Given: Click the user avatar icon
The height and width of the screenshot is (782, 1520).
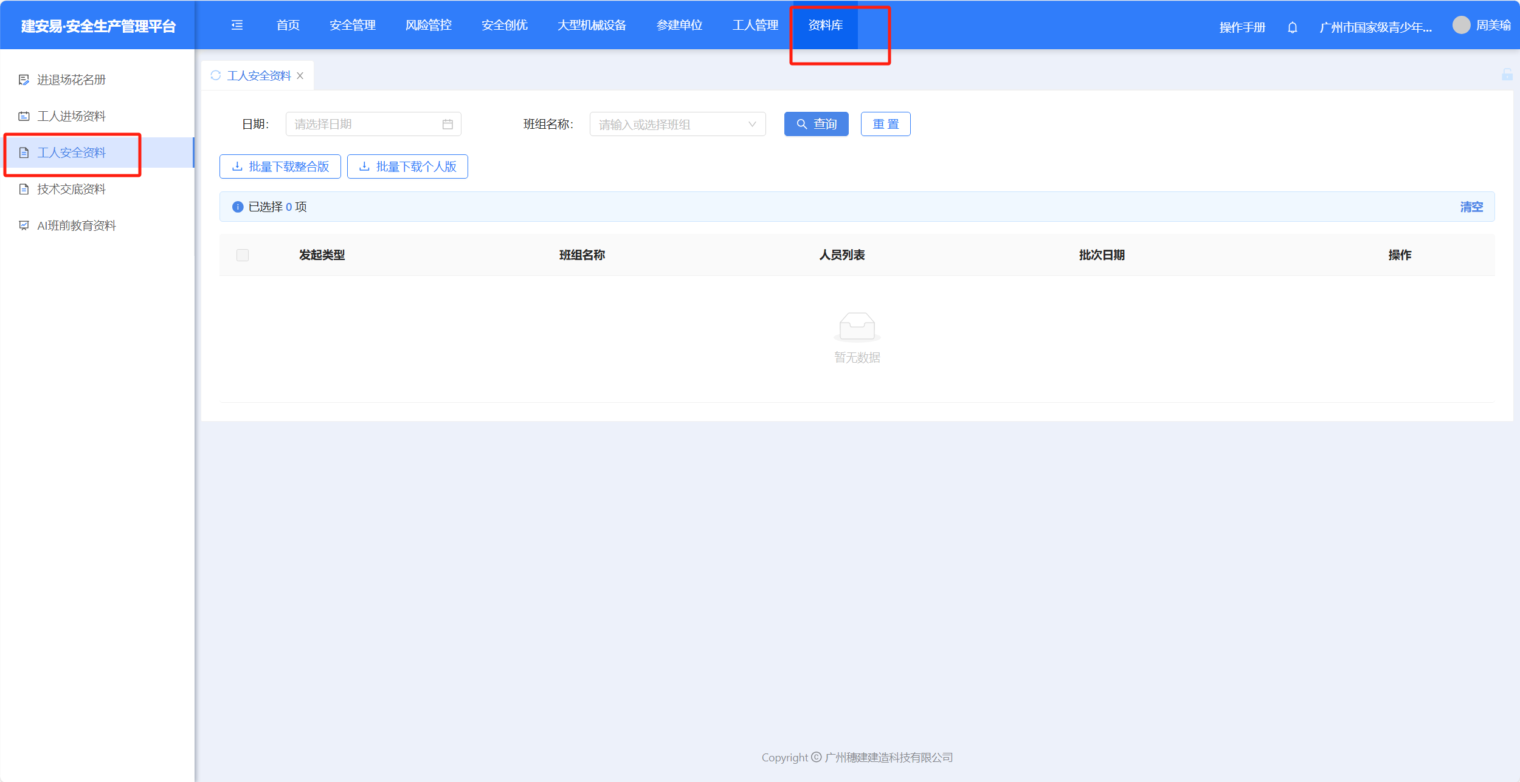Looking at the screenshot, I should click(x=1461, y=25).
